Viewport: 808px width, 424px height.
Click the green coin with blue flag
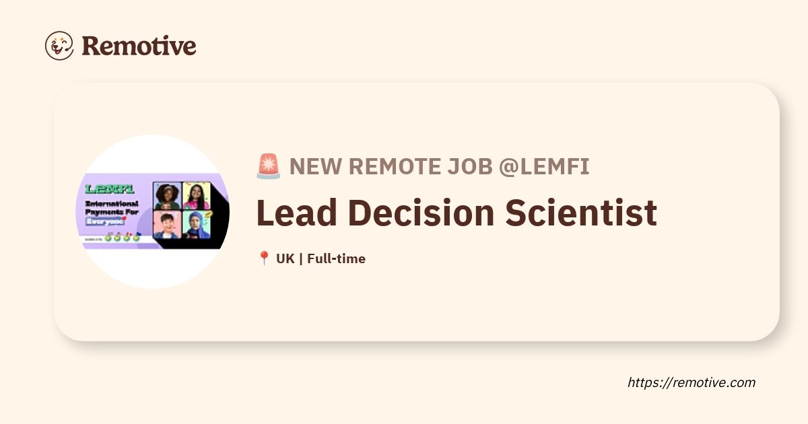(137, 237)
